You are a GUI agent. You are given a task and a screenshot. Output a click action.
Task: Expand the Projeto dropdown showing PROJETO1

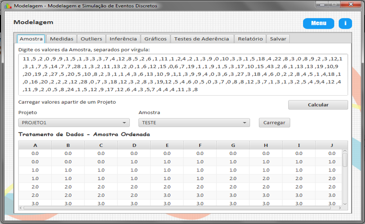pos(74,123)
